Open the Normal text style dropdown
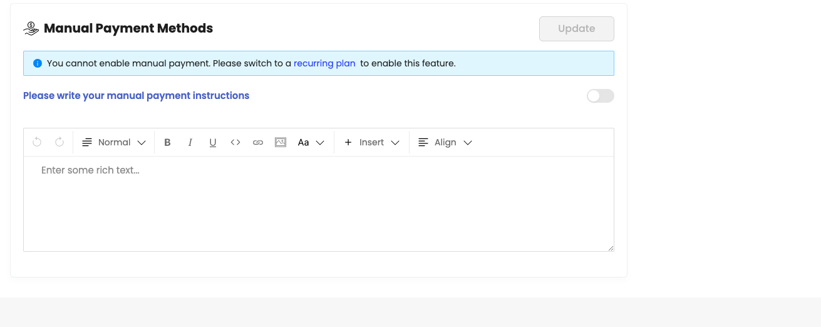 point(114,142)
